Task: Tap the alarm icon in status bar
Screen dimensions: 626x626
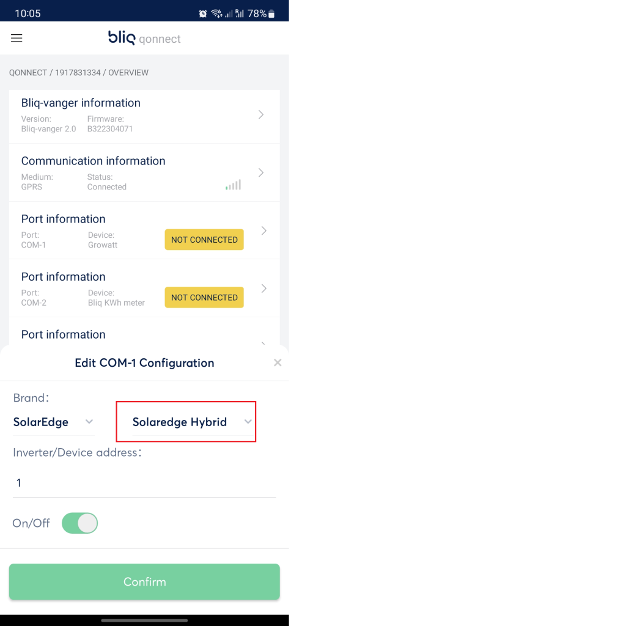Action: point(203,14)
